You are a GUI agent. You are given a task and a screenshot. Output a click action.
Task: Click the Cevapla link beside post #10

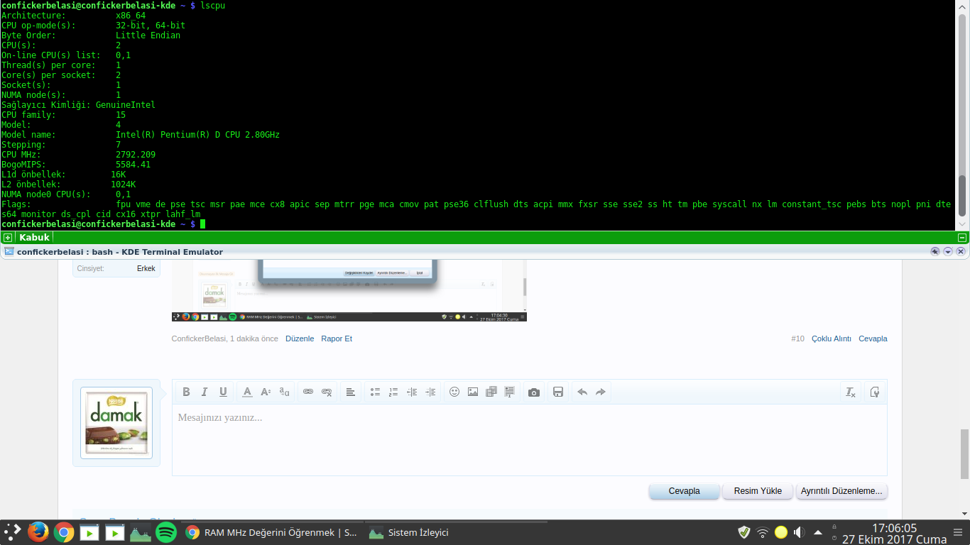click(873, 338)
